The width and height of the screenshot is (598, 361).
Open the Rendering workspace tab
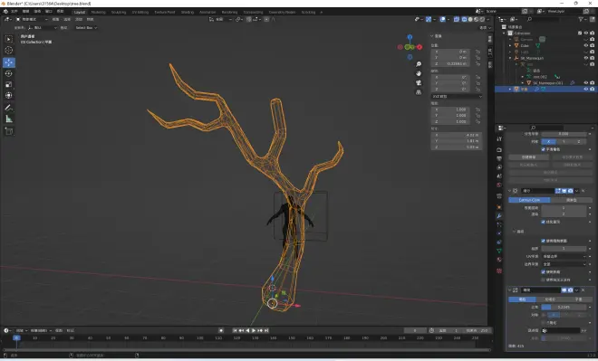[229, 12]
